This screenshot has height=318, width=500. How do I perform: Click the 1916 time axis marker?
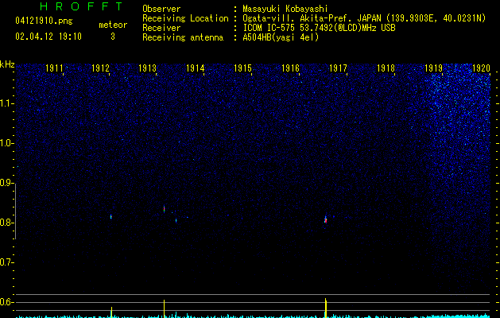[290, 68]
